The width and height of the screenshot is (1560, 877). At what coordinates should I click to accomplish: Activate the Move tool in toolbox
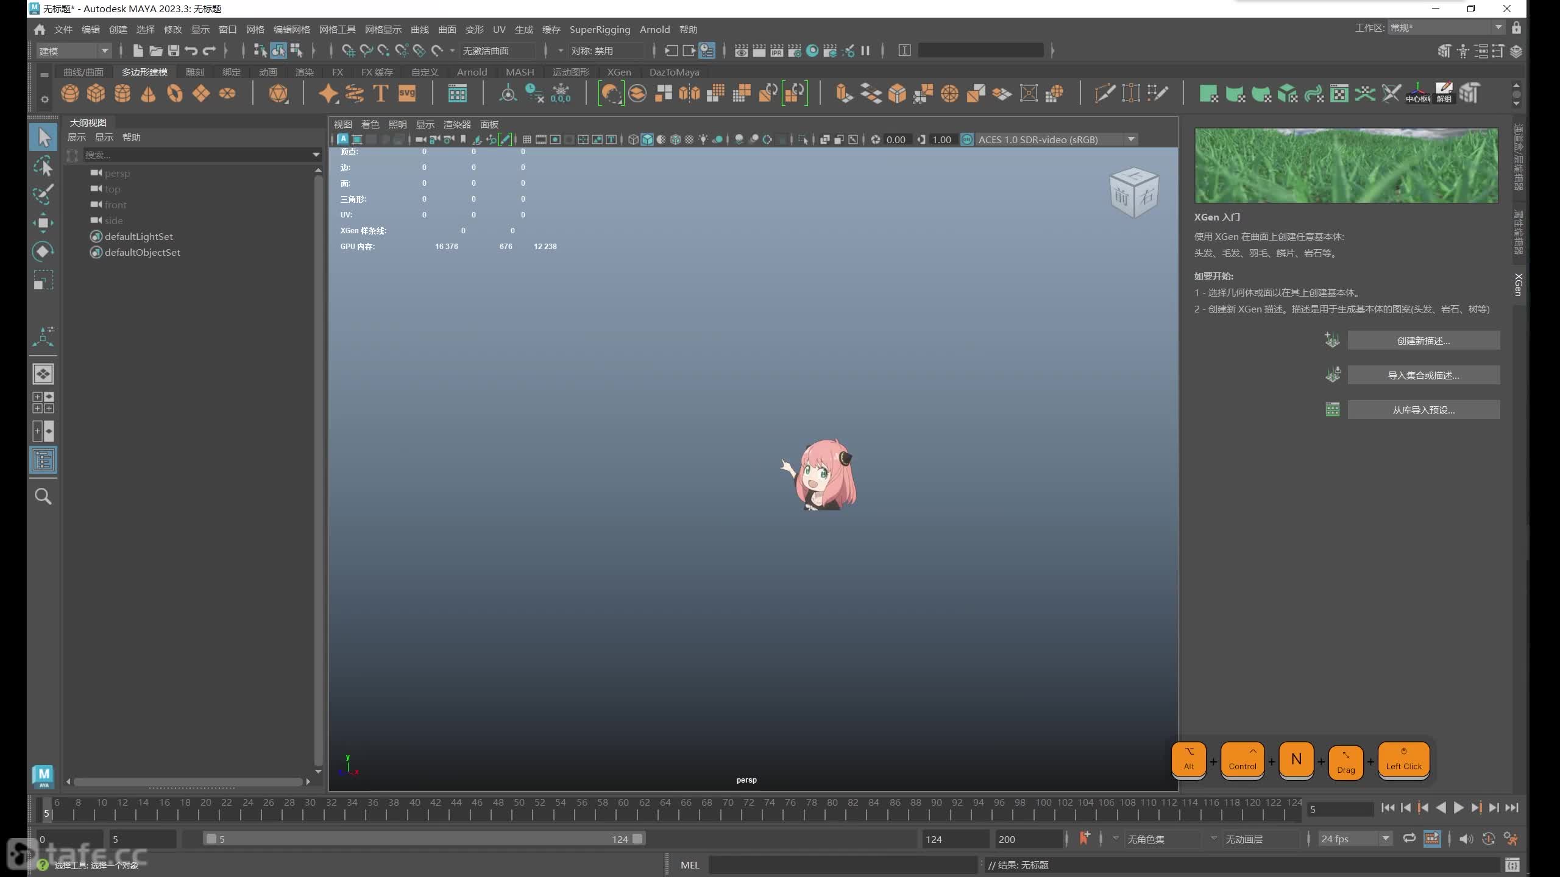[x=43, y=223]
